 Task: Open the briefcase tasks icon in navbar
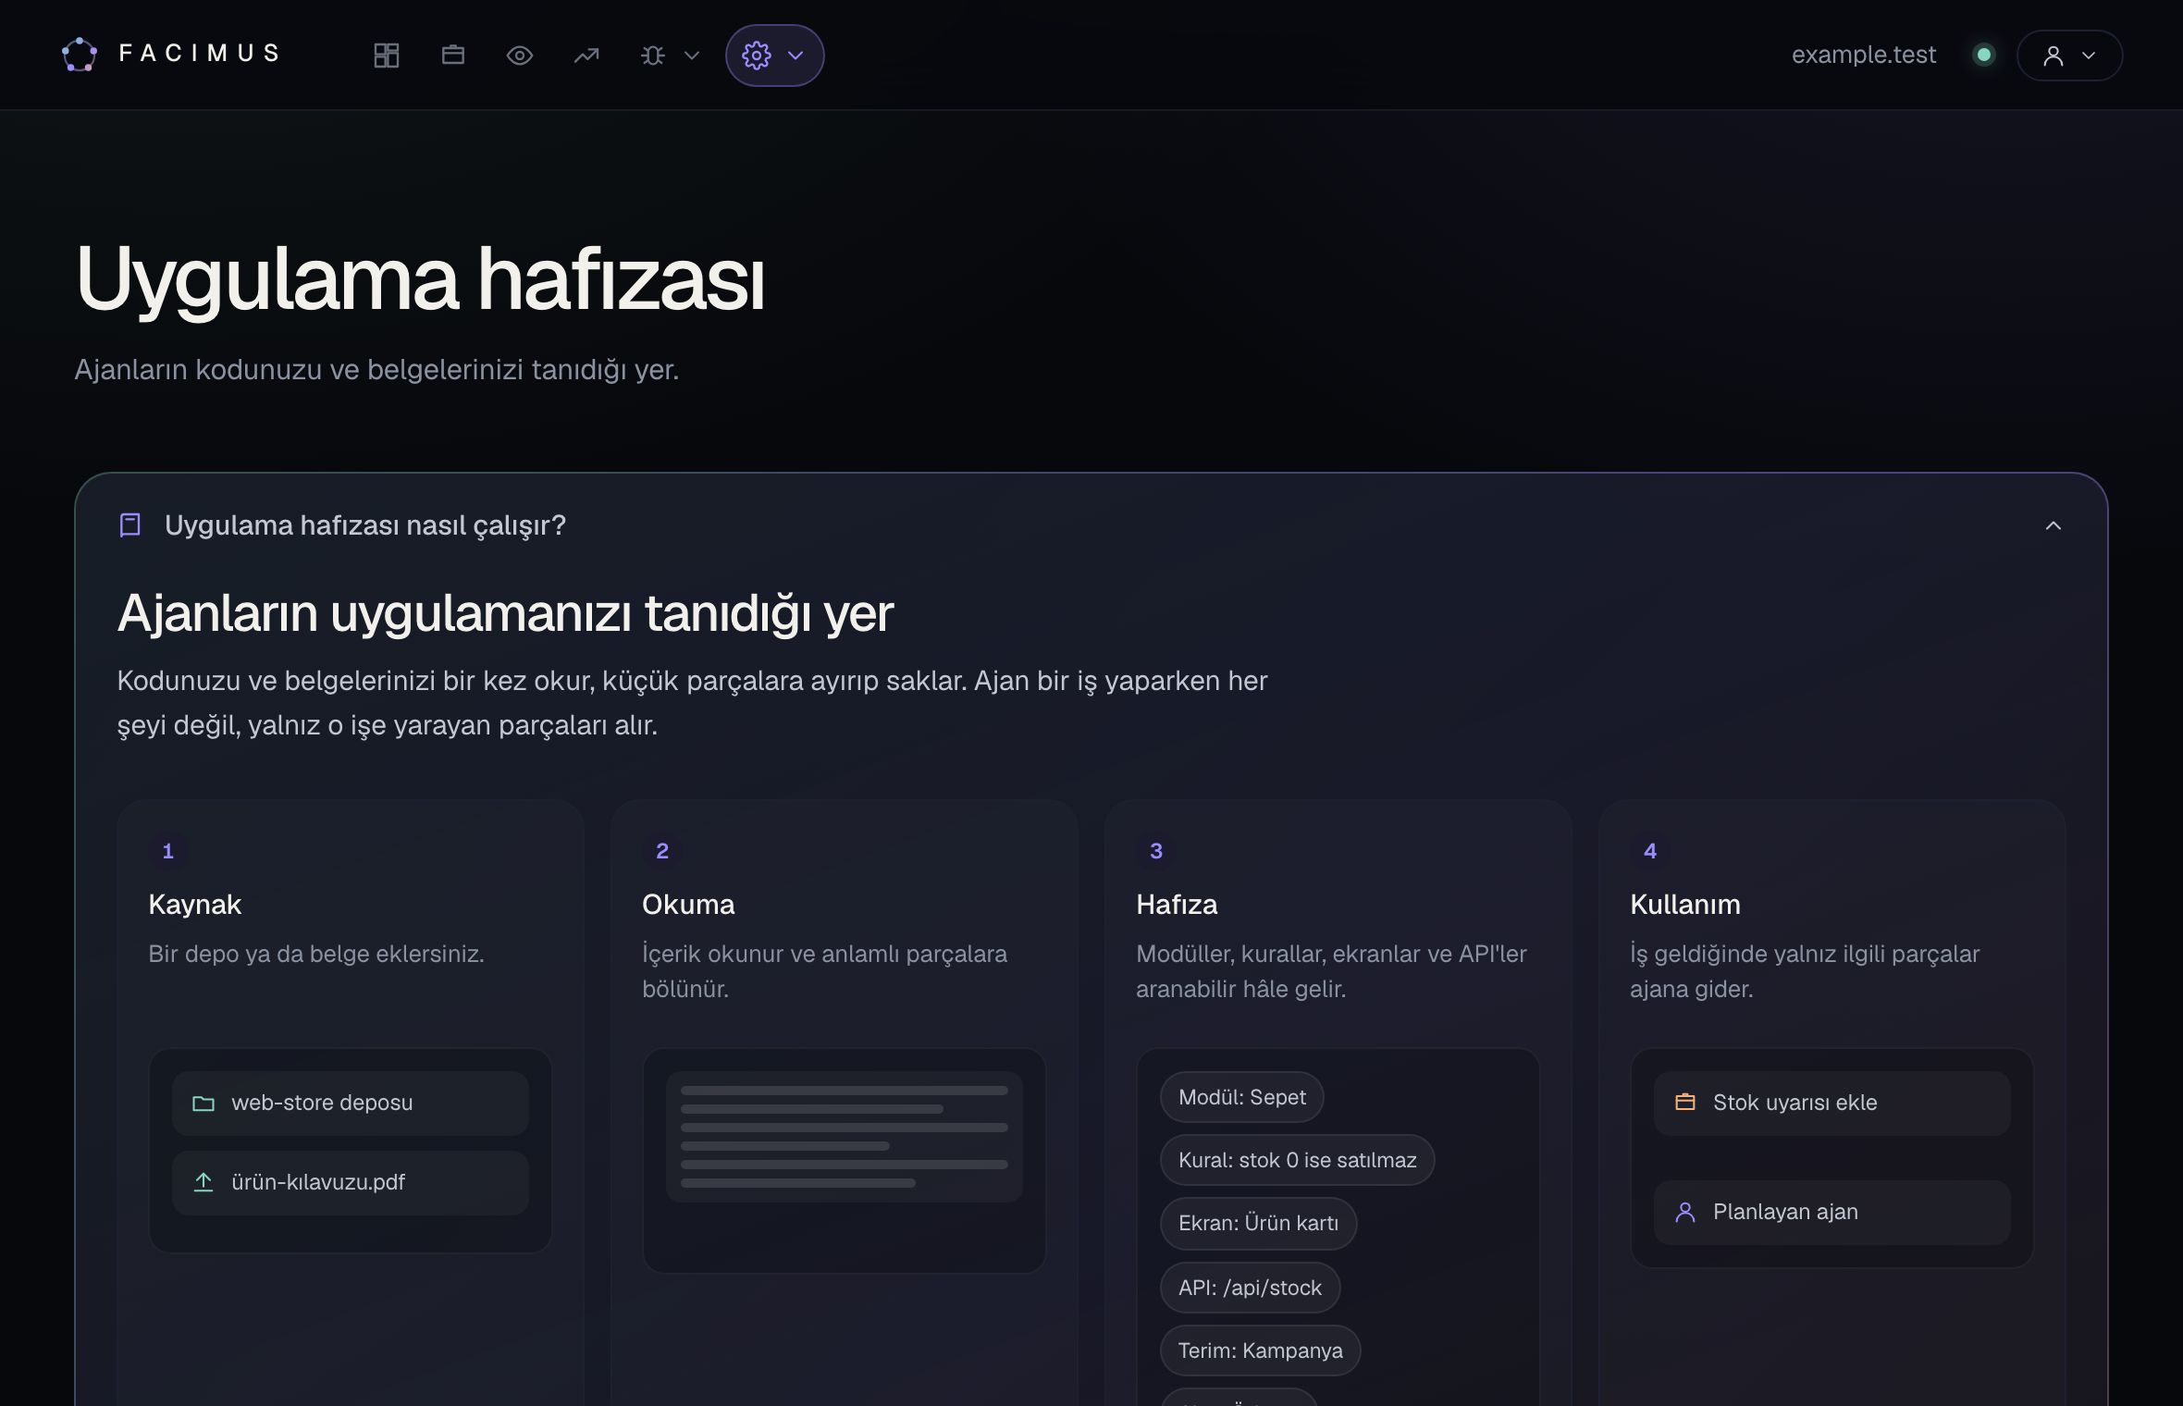click(x=453, y=55)
